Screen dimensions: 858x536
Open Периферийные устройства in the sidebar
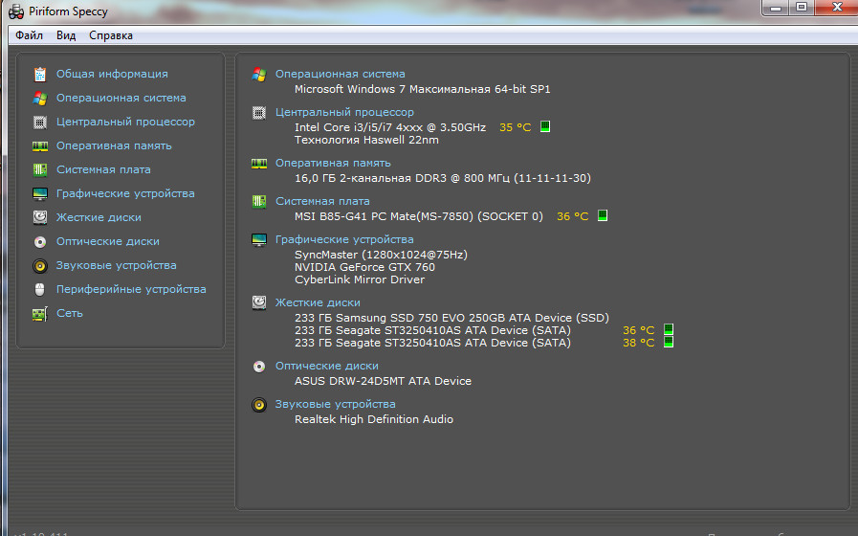tap(131, 289)
